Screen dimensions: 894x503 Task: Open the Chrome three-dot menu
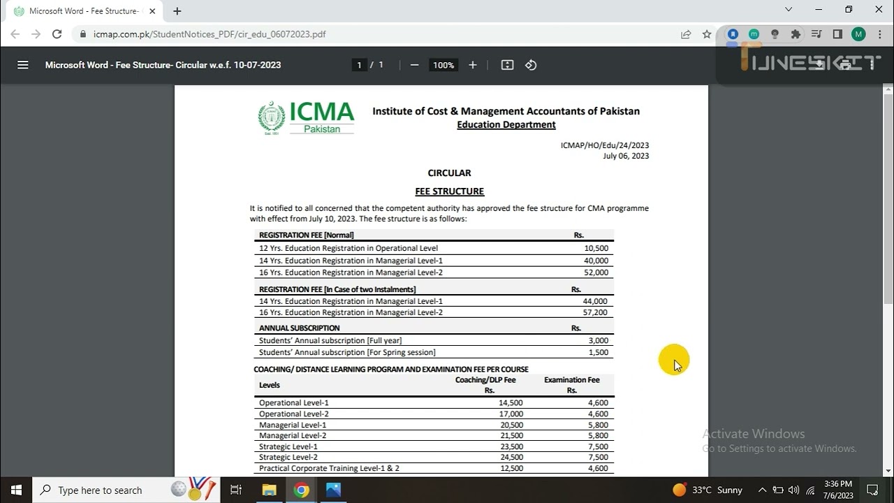(x=879, y=34)
